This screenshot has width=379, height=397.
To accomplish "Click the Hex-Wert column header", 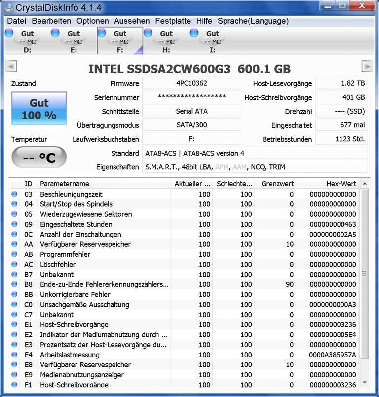I will pyautogui.click(x=327, y=184).
